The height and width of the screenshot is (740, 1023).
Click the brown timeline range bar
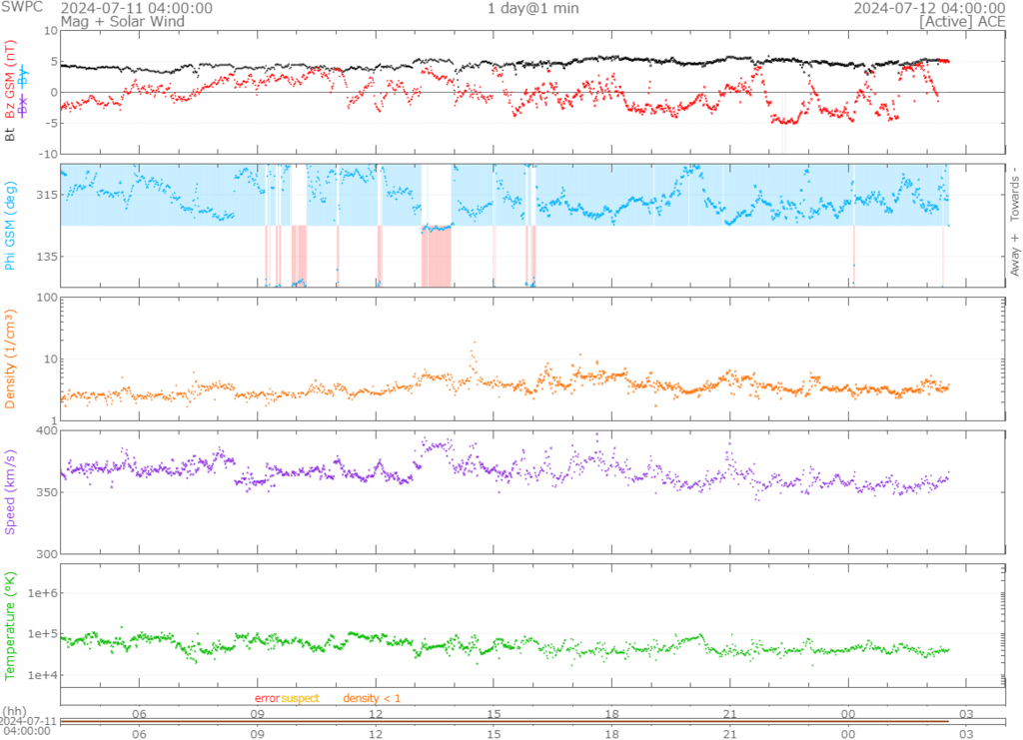(x=505, y=721)
